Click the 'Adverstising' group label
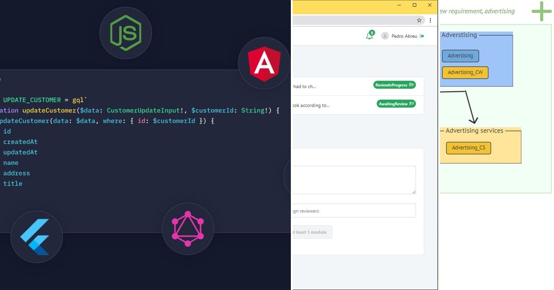Image resolution: width=554 pixels, height=290 pixels. click(459, 35)
